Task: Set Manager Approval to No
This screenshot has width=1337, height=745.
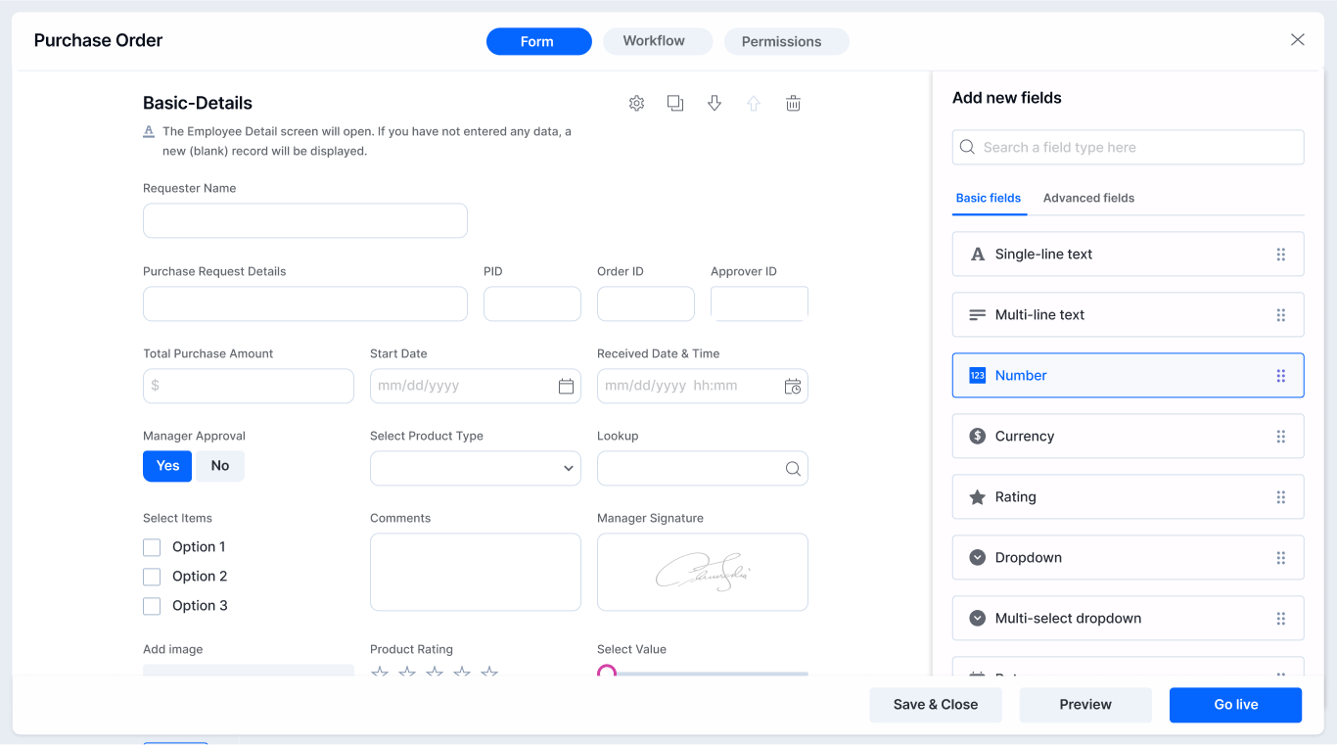Action: (220, 466)
